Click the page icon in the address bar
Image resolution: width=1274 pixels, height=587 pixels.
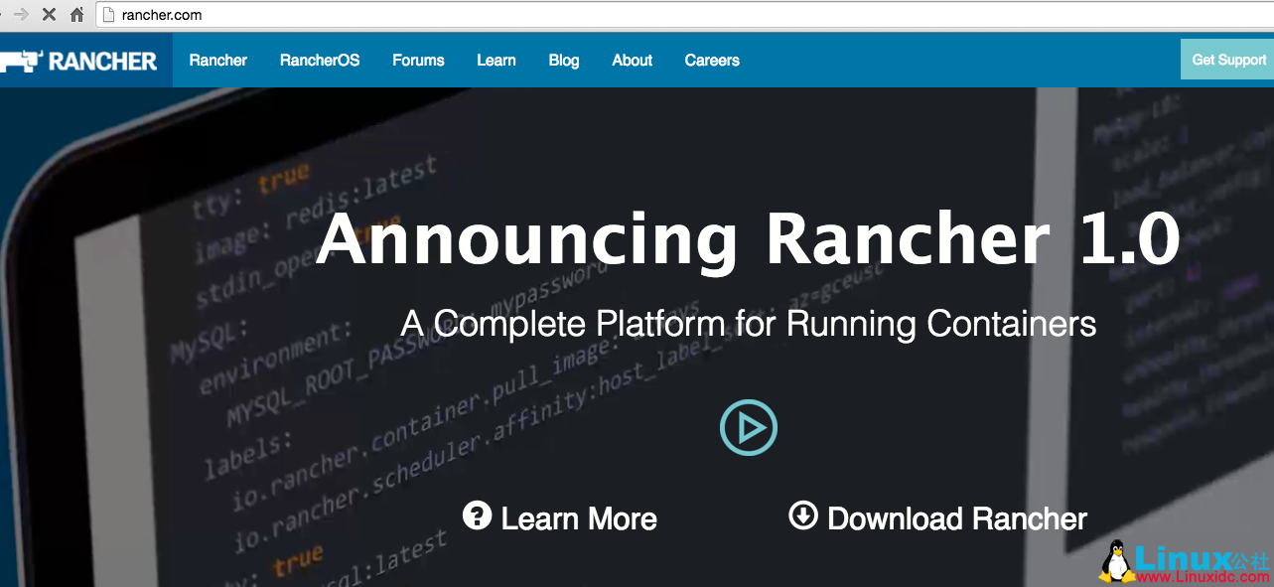tap(109, 15)
